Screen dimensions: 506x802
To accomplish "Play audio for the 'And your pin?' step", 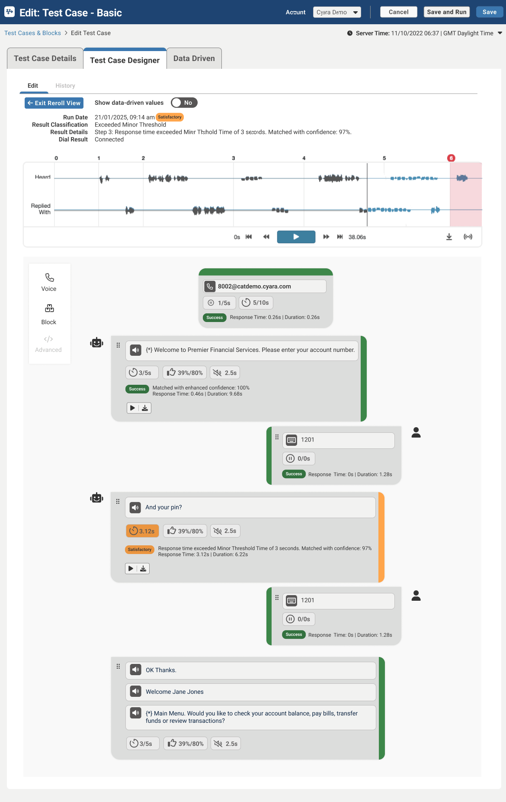I will click(131, 568).
